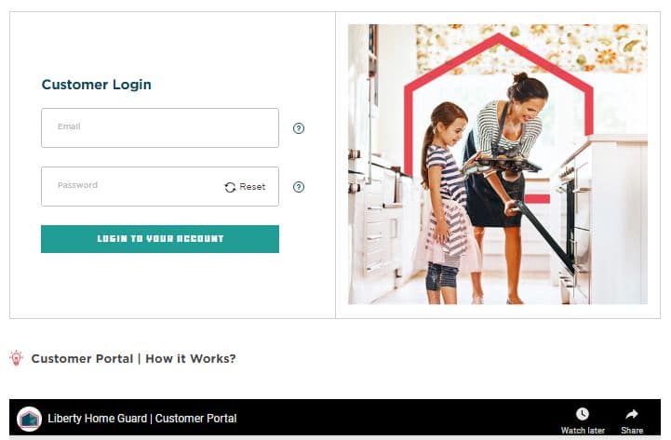Viewport: 671px width, 440px height.
Task: Open the Liberty Home Guard video title
Action: (x=142, y=419)
